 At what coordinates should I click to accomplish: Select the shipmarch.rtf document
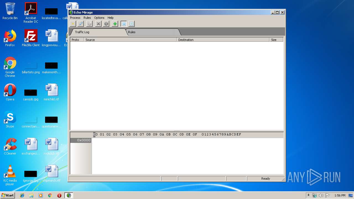pyautogui.click(x=51, y=173)
